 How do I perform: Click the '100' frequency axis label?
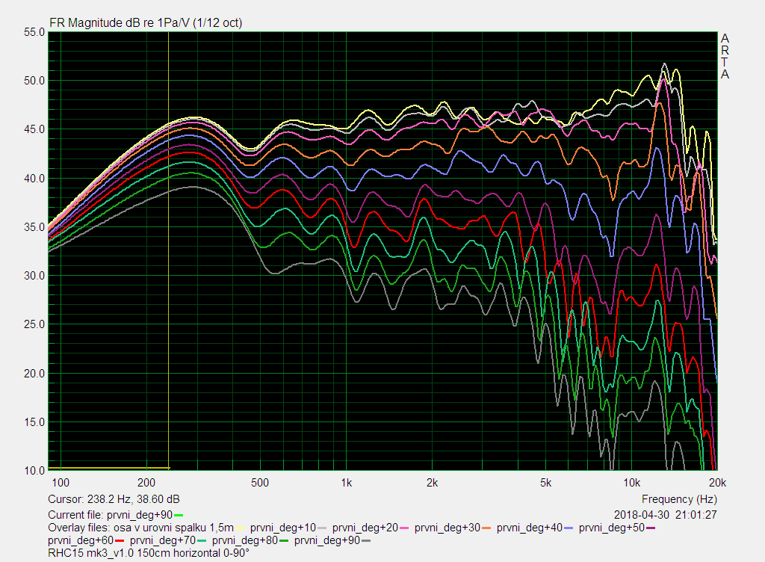(61, 483)
